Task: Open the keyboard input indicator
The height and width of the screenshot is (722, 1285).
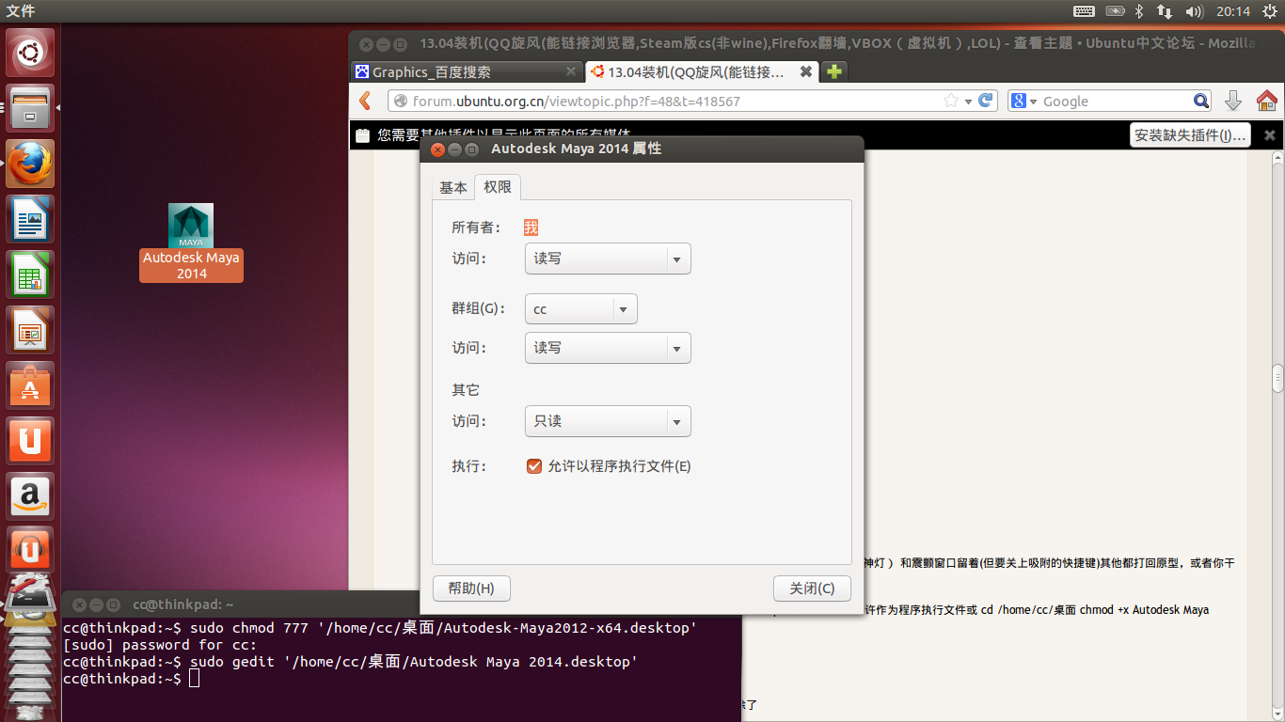Action: [1084, 11]
